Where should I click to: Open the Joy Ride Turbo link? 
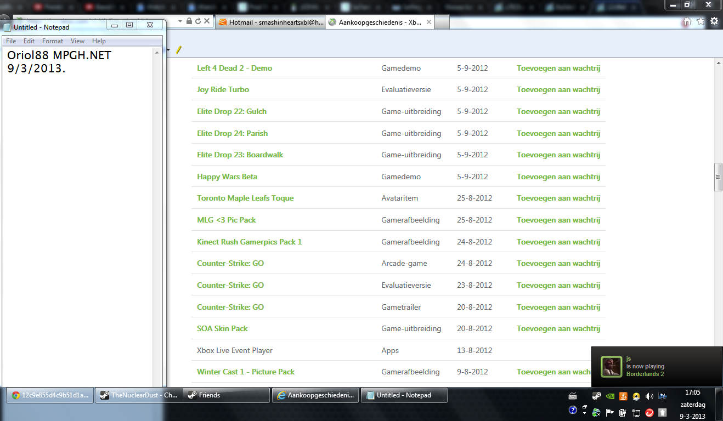coord(223,89)
